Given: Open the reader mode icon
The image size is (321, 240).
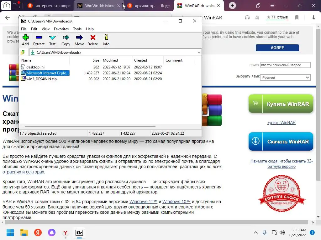Looking at the screenshot, I should [x=257, y=17].
